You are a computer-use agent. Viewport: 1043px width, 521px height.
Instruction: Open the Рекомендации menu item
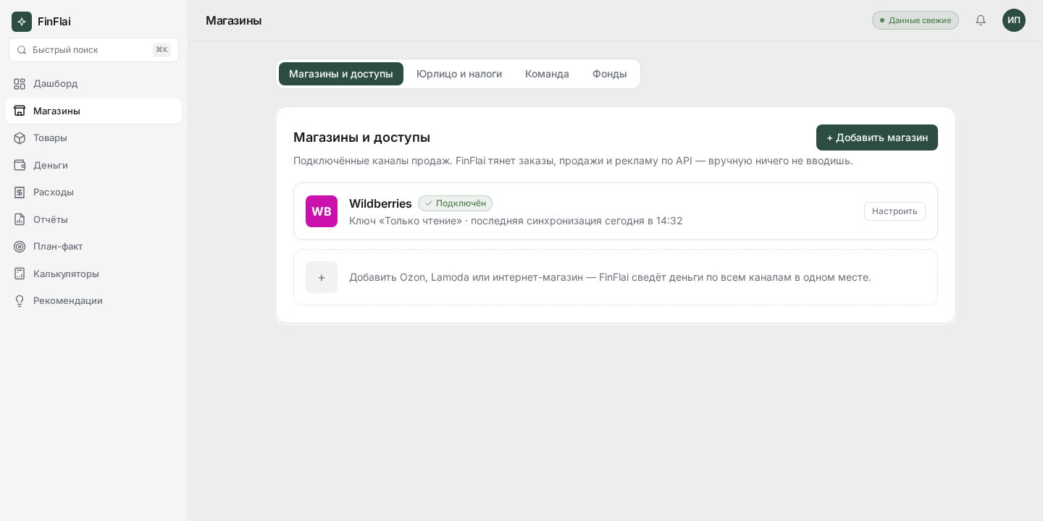[93, 301]
